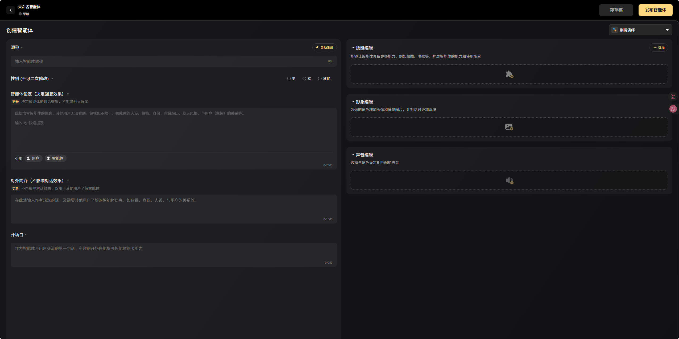Image resolution: width=679 pixels, height=339 pixels.
Task: Focus the 开场白 text area
Action: point(173,255)
